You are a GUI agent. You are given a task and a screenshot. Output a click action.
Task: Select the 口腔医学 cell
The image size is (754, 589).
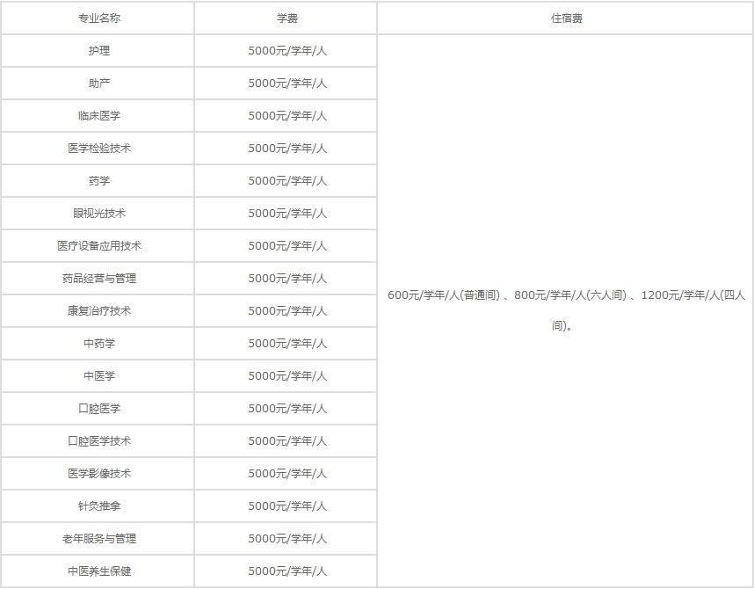pos(97,408)
